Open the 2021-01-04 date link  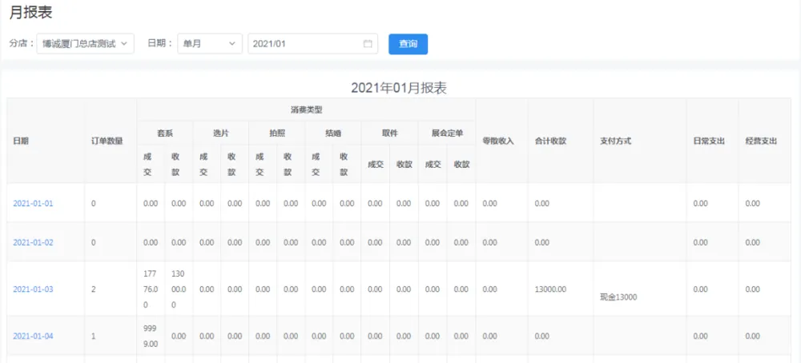(33, 337)
